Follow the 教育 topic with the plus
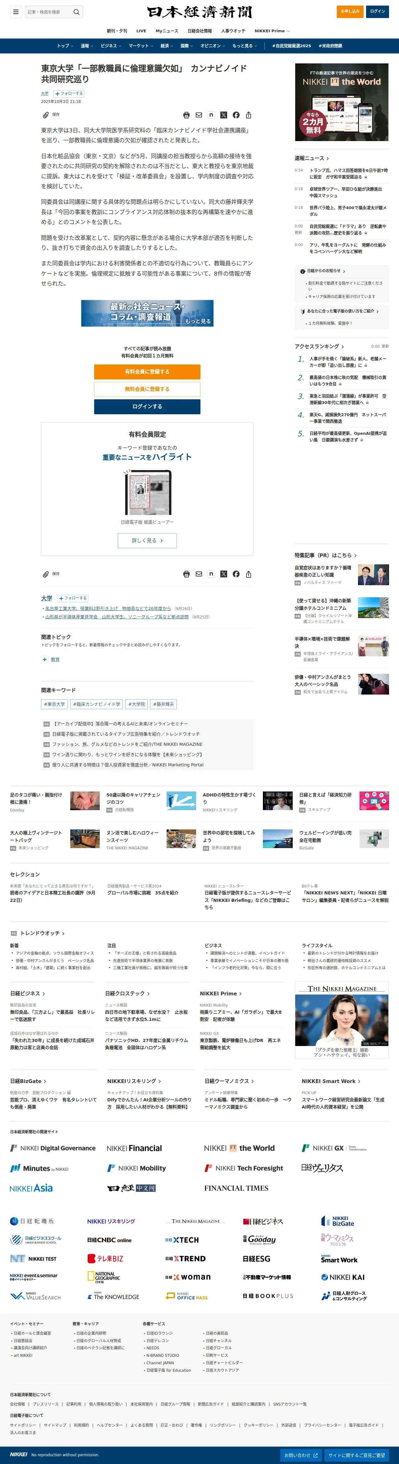 pyautogui.click(x=45, y=659)
